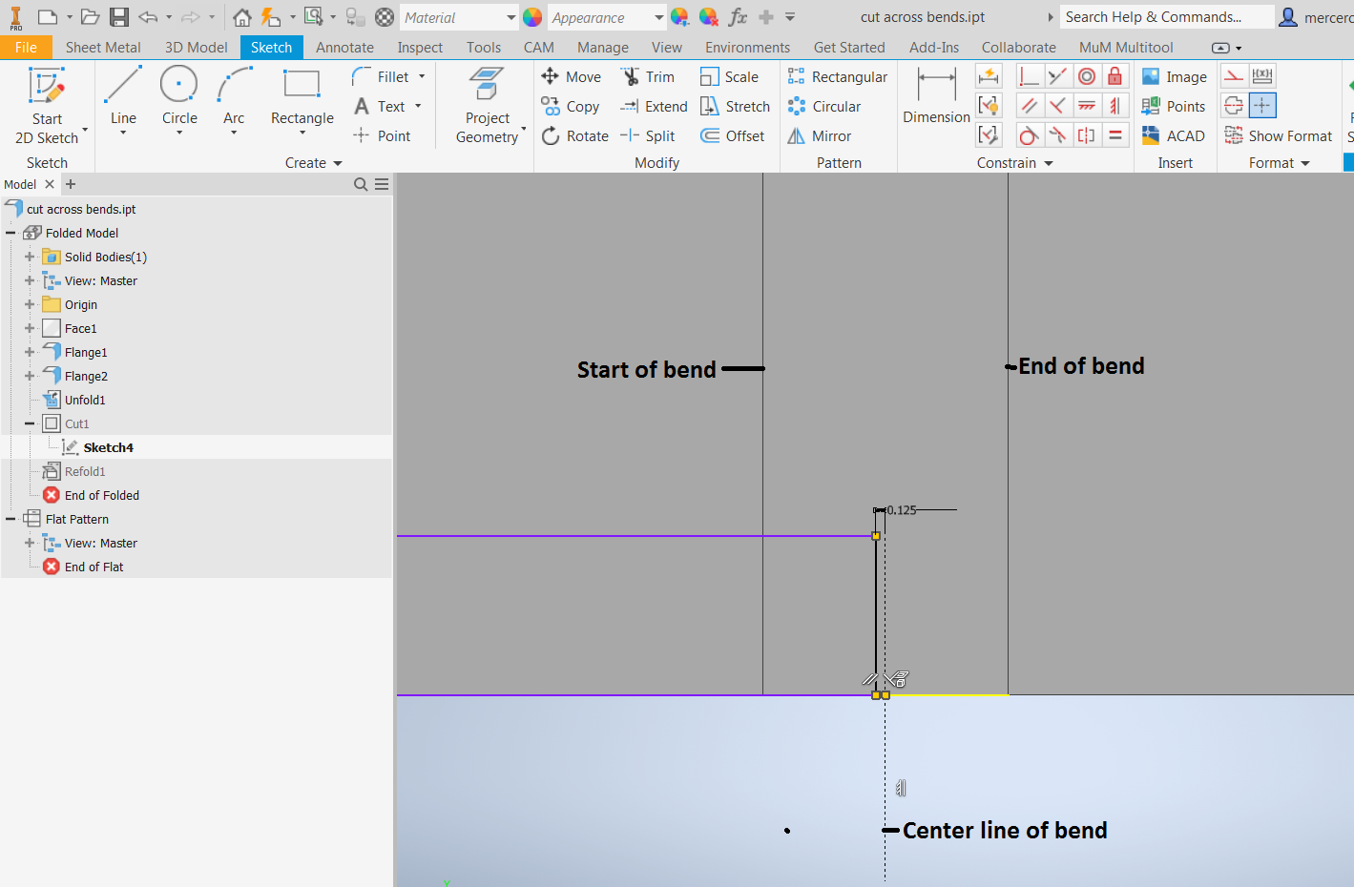This screenshot has width=1354, height=887.
Task: Open the Constrain panel expander
Action: pos(1048,162)
